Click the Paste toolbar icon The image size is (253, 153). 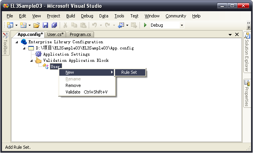pyautogui.click(x=83, y=25)
